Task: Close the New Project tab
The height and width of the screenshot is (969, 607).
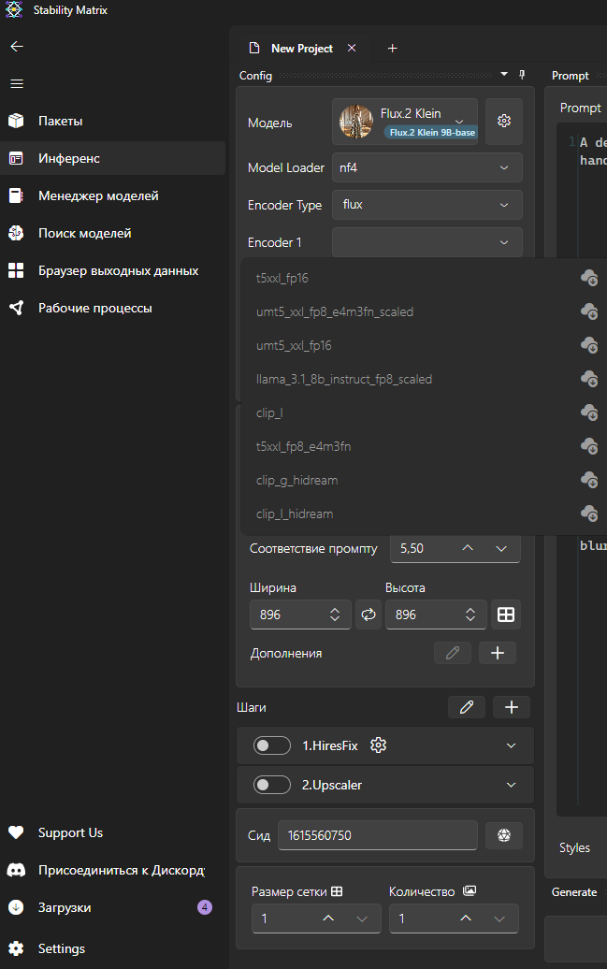Action: 352,49
